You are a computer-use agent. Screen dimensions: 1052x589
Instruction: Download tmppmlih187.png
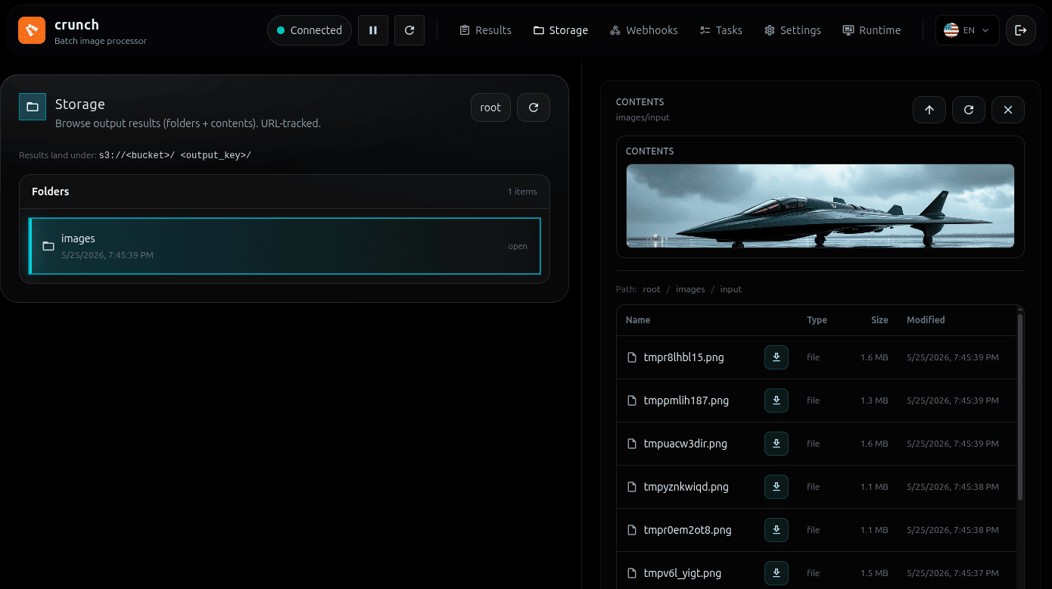pyautogui.click(x=777, y=400)
